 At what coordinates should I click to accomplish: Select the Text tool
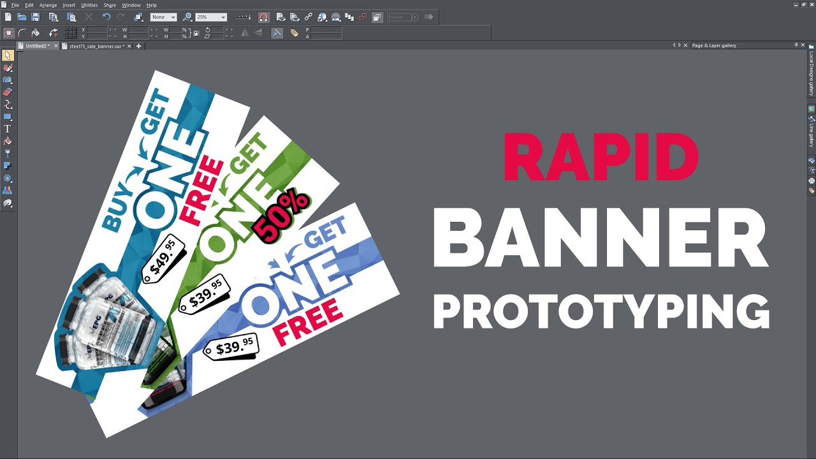click(8, 129)
